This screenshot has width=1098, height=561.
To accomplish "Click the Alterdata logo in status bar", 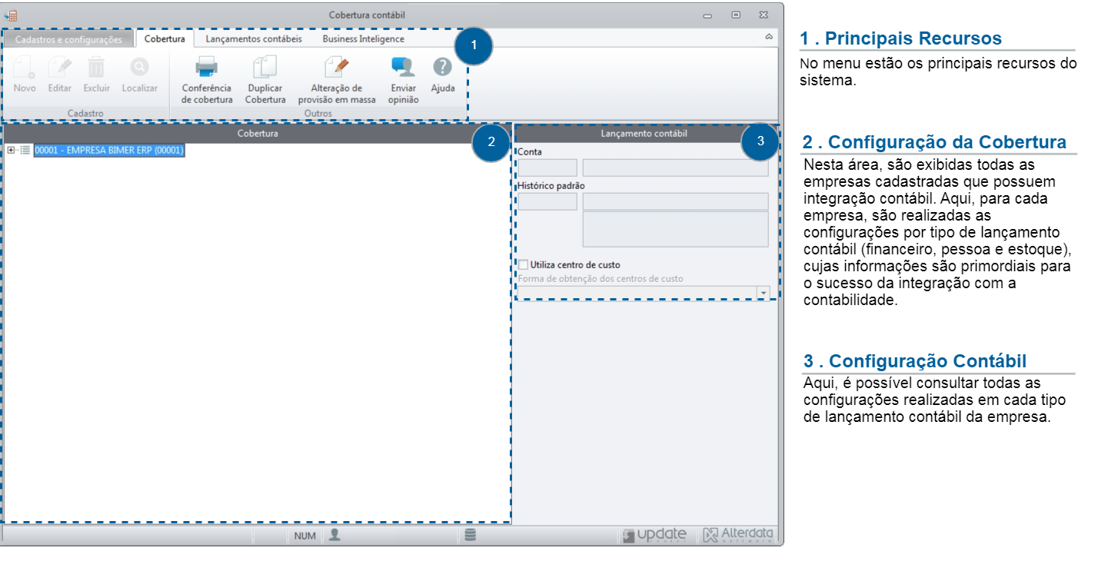I will 738,535.
